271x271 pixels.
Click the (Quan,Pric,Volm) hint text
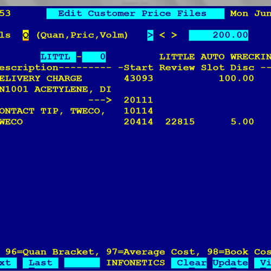(x=82, y=35)
